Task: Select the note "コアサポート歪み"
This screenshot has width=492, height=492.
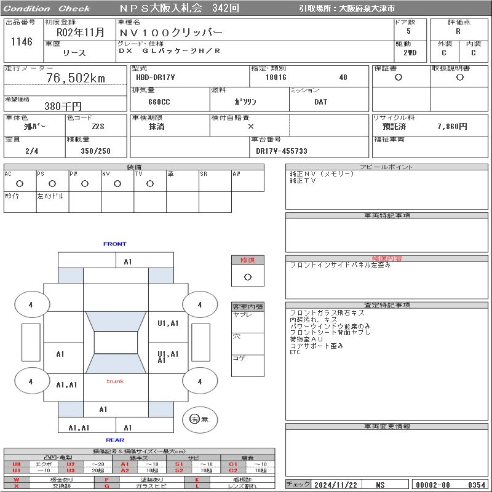Action: (317, 346)
